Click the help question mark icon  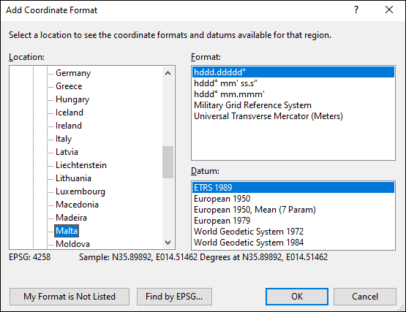(x=356, y=9)
